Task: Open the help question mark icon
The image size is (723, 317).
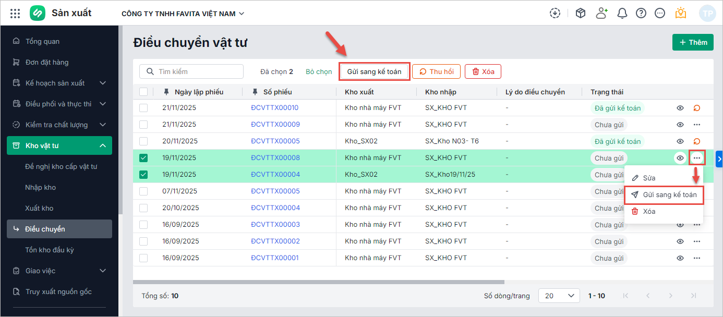Action: pos(641,14)
